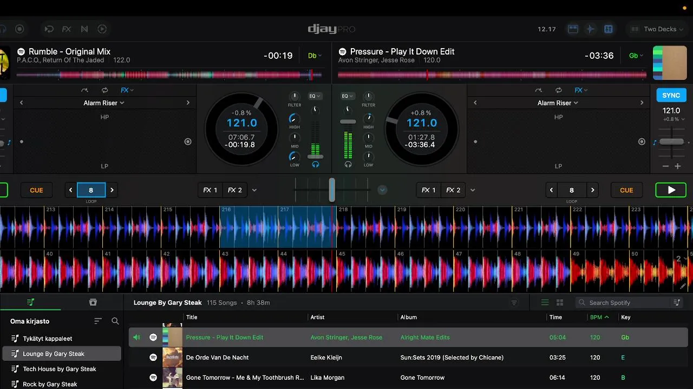Toggle right channel headphone pre-cue

[348, 165]
